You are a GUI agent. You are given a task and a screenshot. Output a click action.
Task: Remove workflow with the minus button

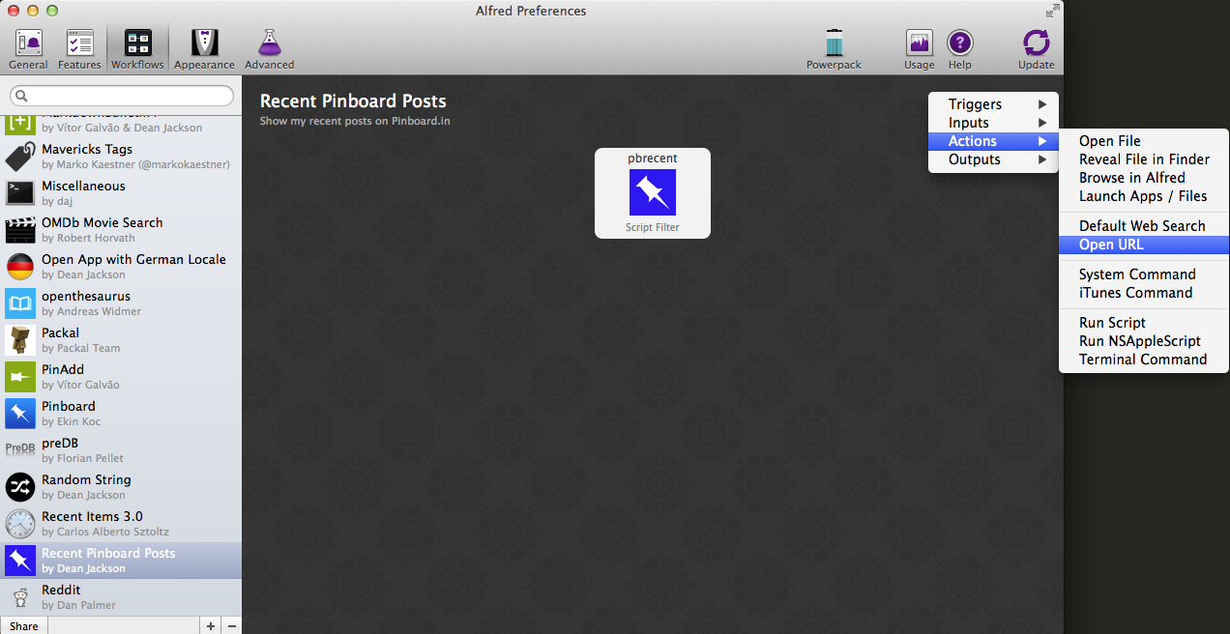232,625
